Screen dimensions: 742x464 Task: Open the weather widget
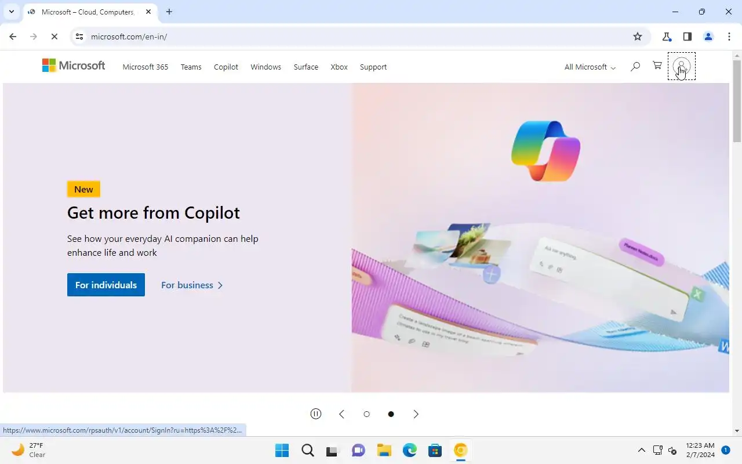point(29,450)
